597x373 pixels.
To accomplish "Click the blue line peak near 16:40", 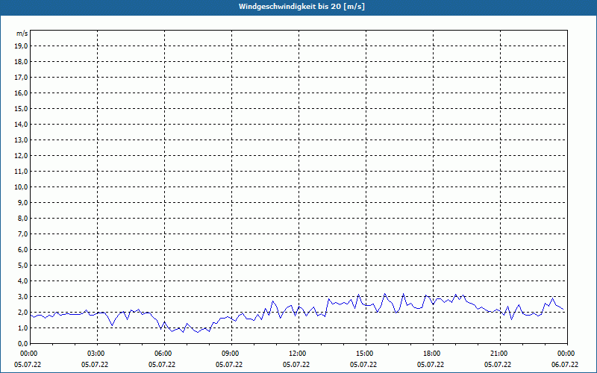I will click(x=404, y=294).
